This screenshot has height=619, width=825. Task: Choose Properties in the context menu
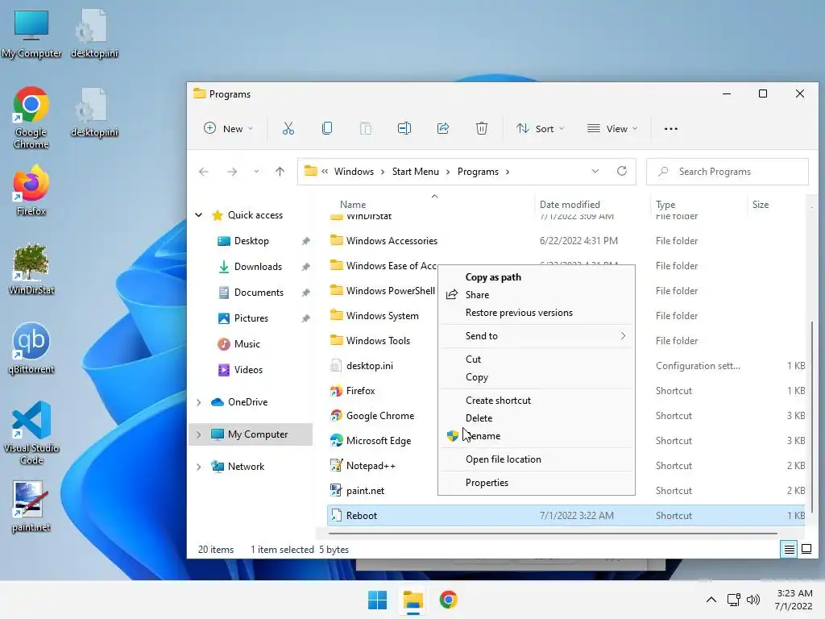pos(536,483)
